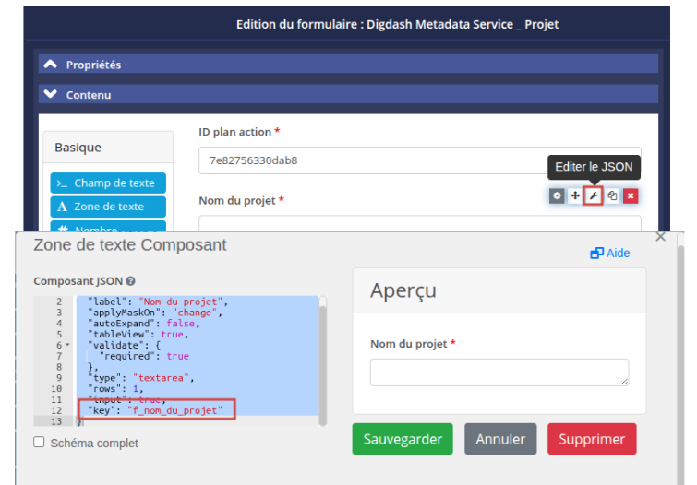Viewport: 697px width, 485px height.
Task: Close the Zone de texte Composant dialog
Action: coord(660,237)
